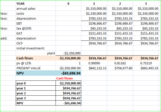Image resolution: width=161 pixels, height=112 pixels.
Task: Select summary table year 2 cash flow
Action: click(x=68, y=93)
